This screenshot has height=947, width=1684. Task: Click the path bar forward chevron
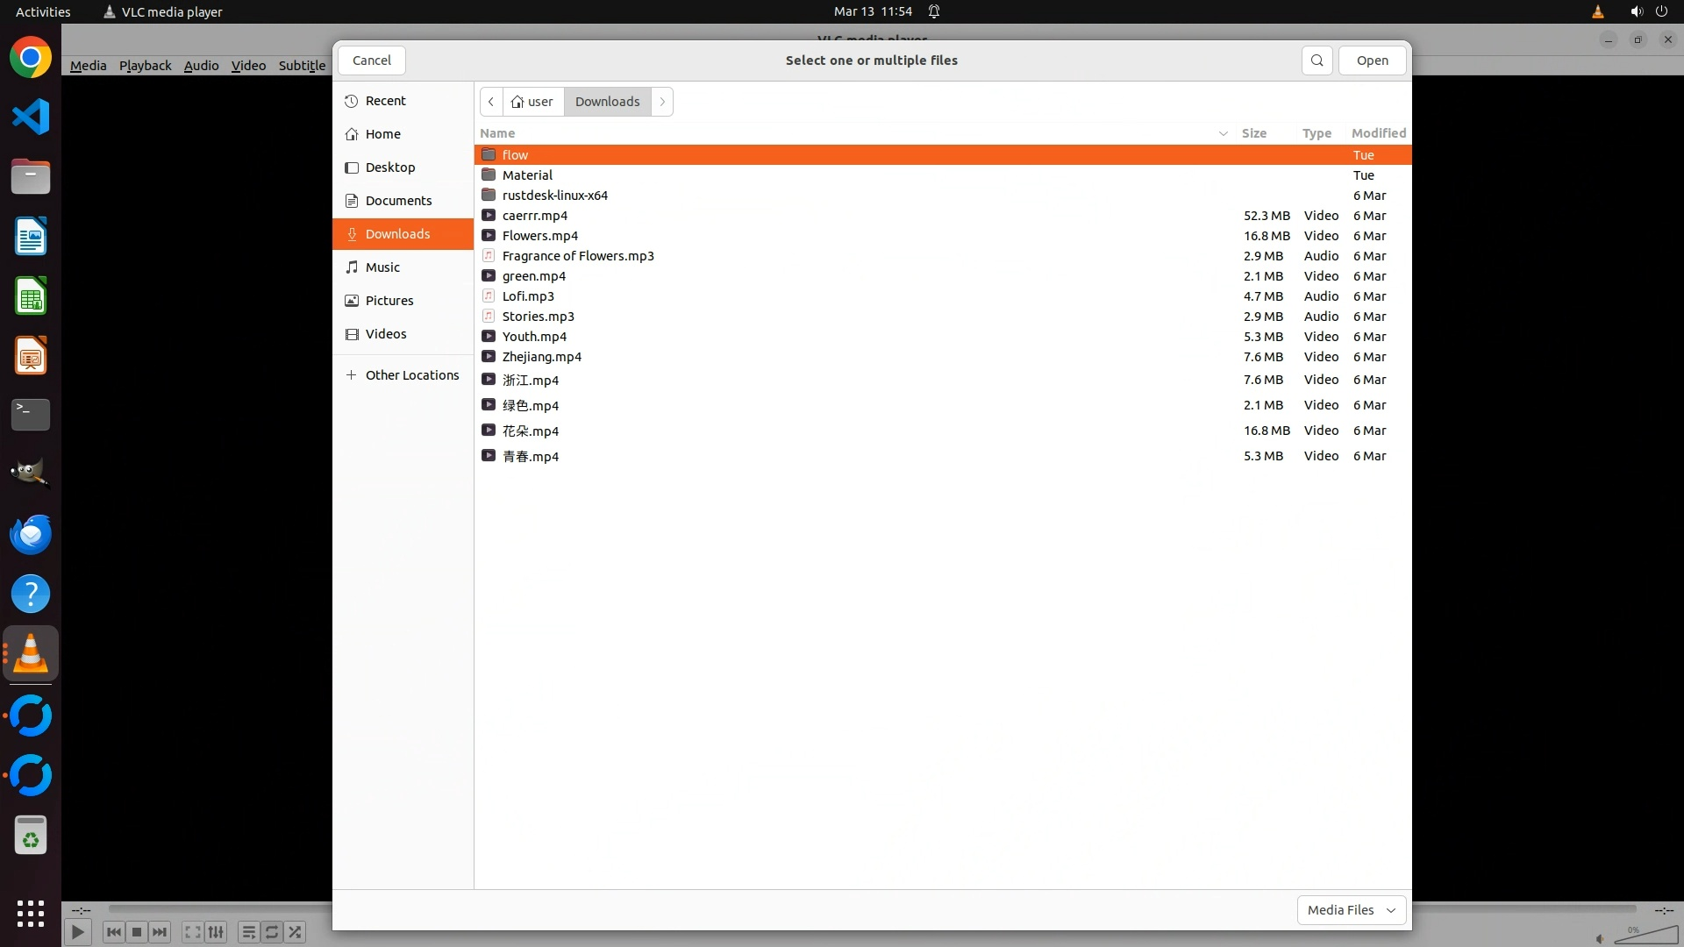[662, 102]
